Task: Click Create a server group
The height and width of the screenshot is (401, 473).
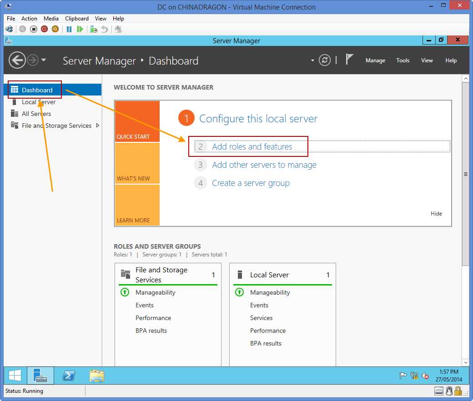Action: coord(251,183)
